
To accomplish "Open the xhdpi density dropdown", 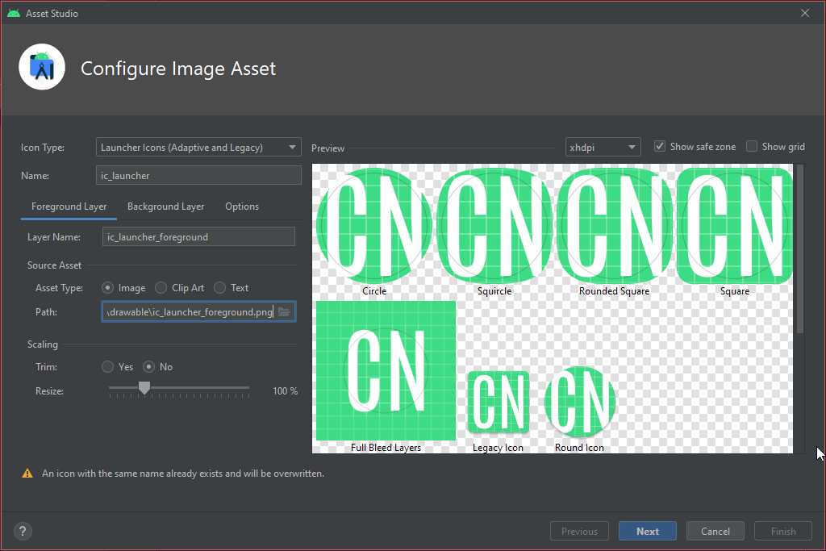I will click(603, 147).
